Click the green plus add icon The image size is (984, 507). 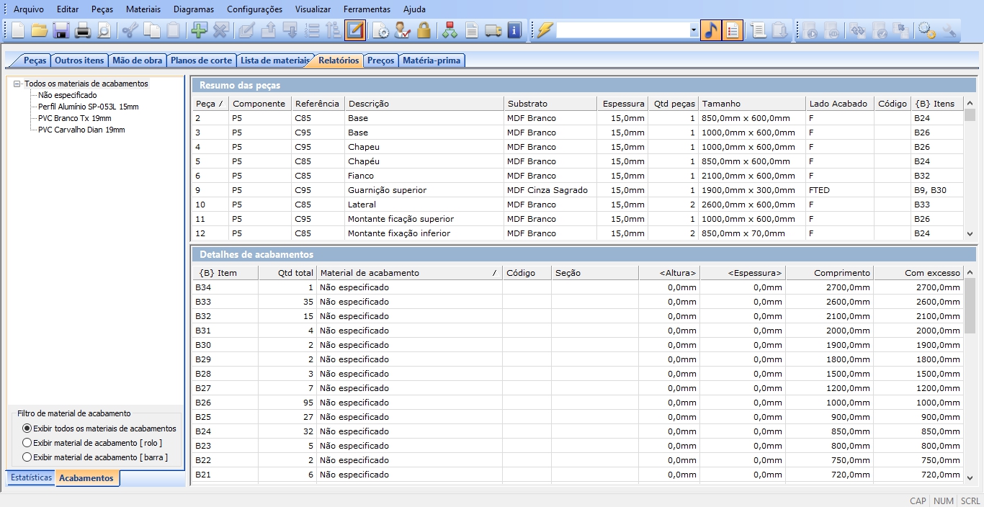click(198, 30)
